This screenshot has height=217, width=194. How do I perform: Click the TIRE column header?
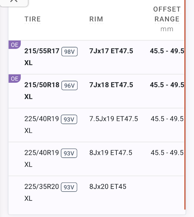pyautogui.click(x=32, y=19)
